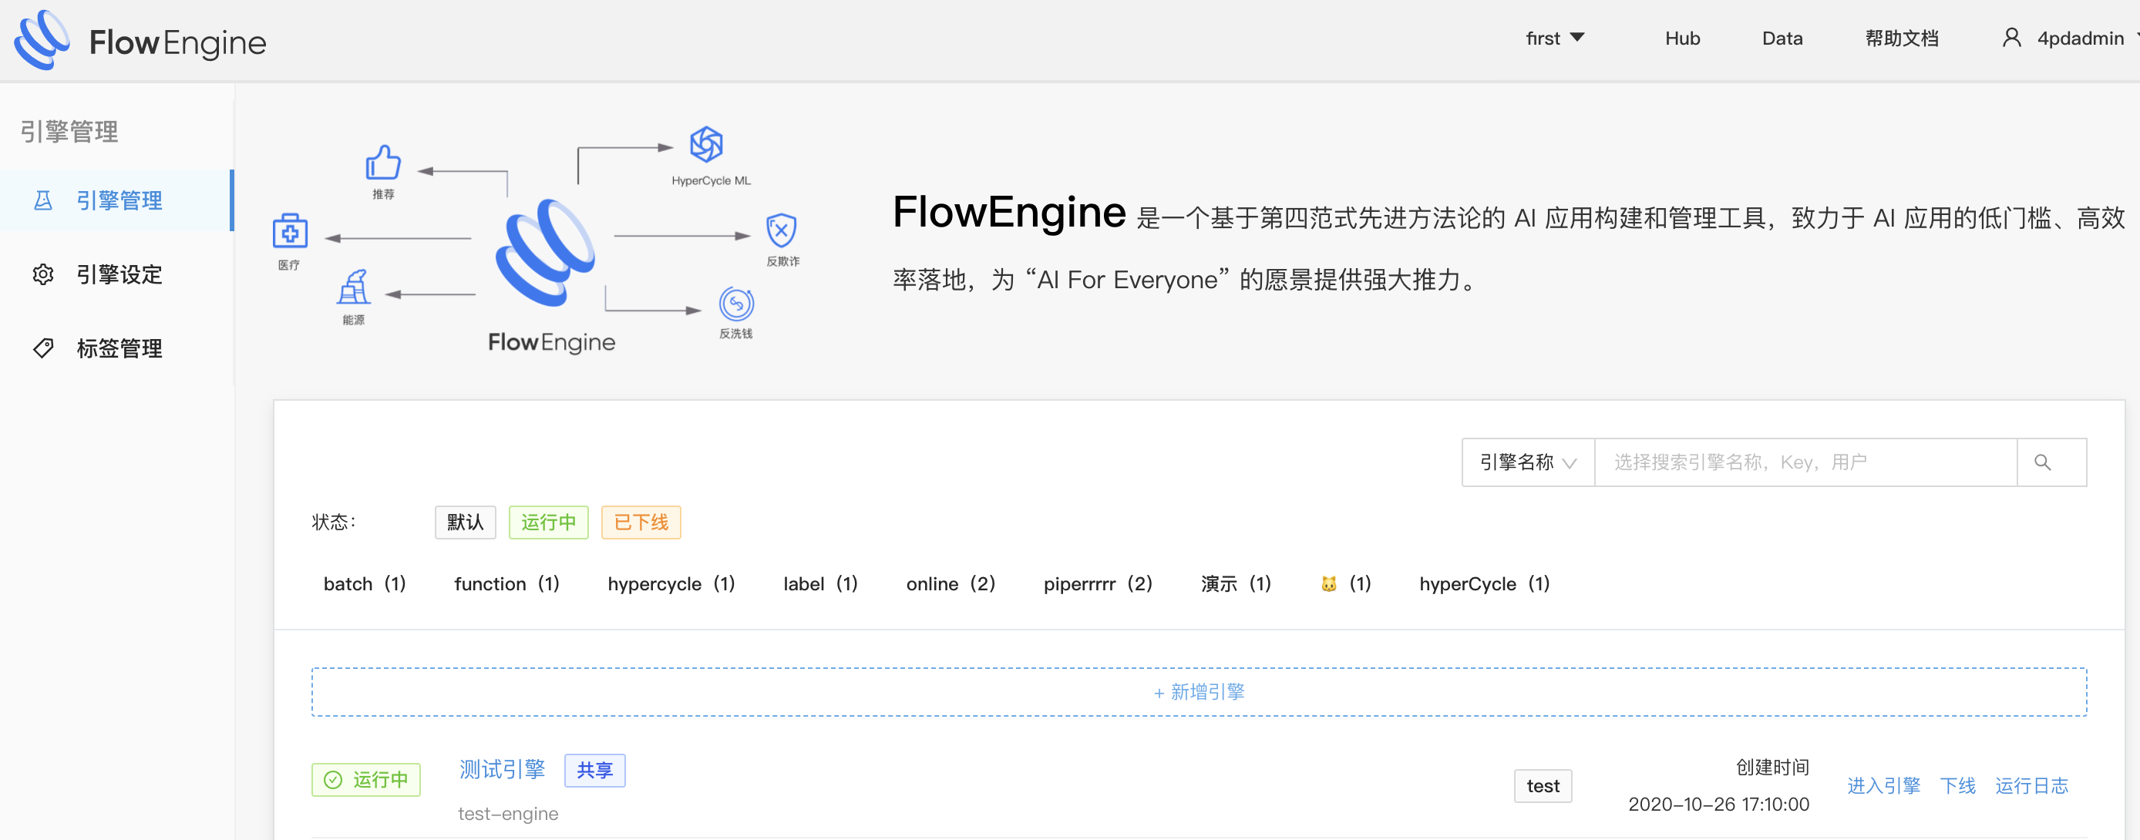2140x840 pixels.
Task: Open the first workspace dropdown
Action: (x=1555, y=39)
